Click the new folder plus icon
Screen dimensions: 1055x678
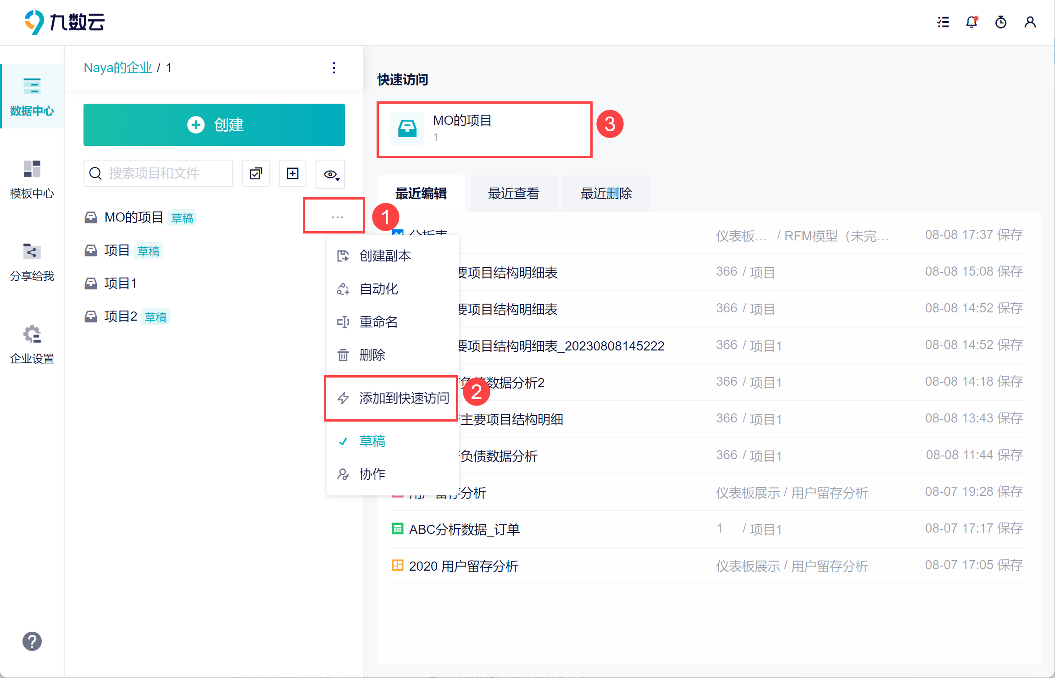293,173
